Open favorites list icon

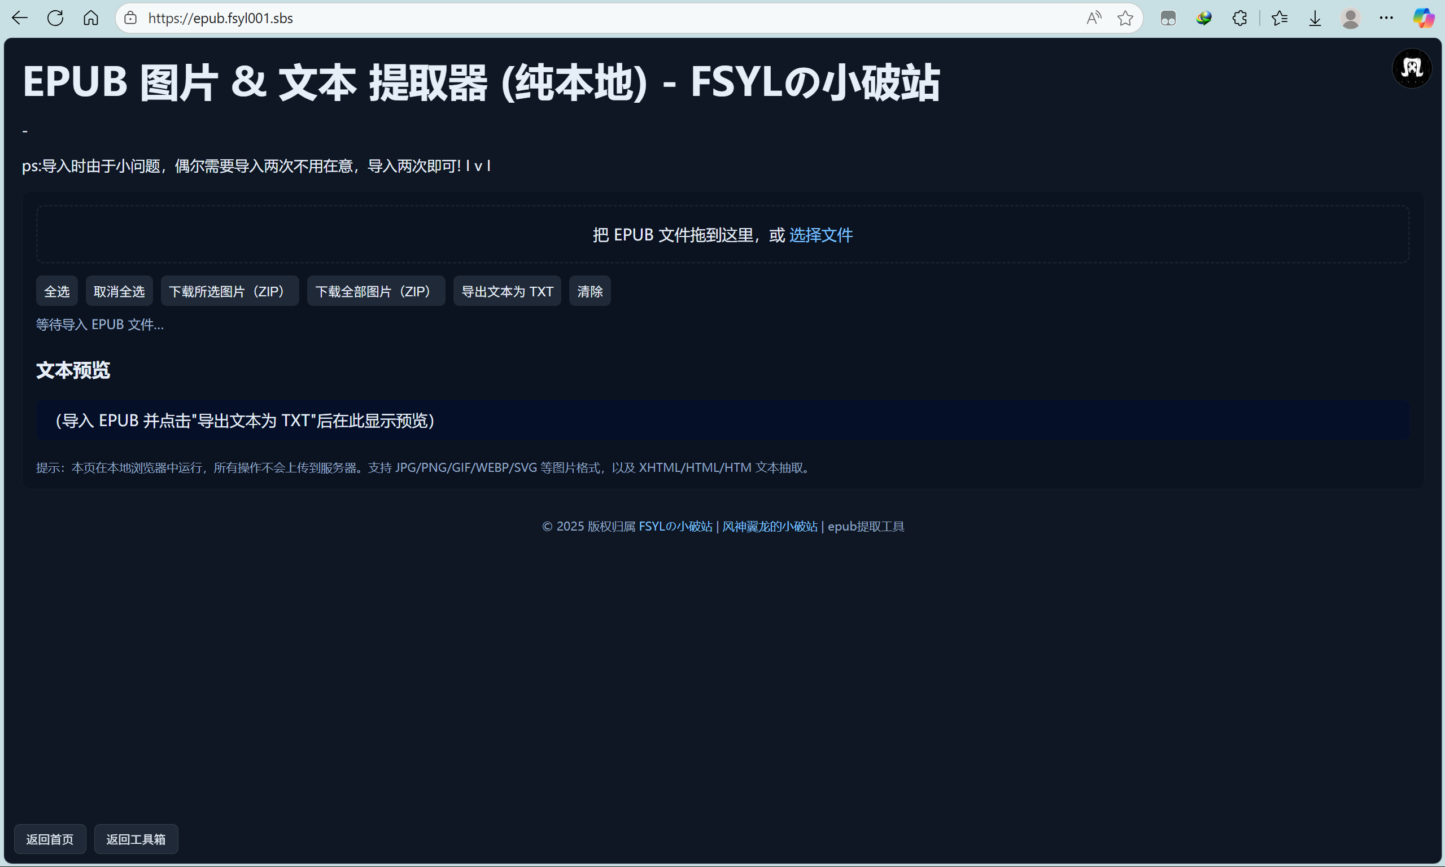(x=1279, y=18)
